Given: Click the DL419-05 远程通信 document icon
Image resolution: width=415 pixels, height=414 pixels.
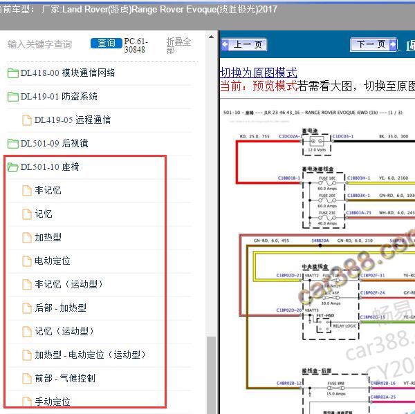Looking at the screenshot, I should (x=26, y=120).
